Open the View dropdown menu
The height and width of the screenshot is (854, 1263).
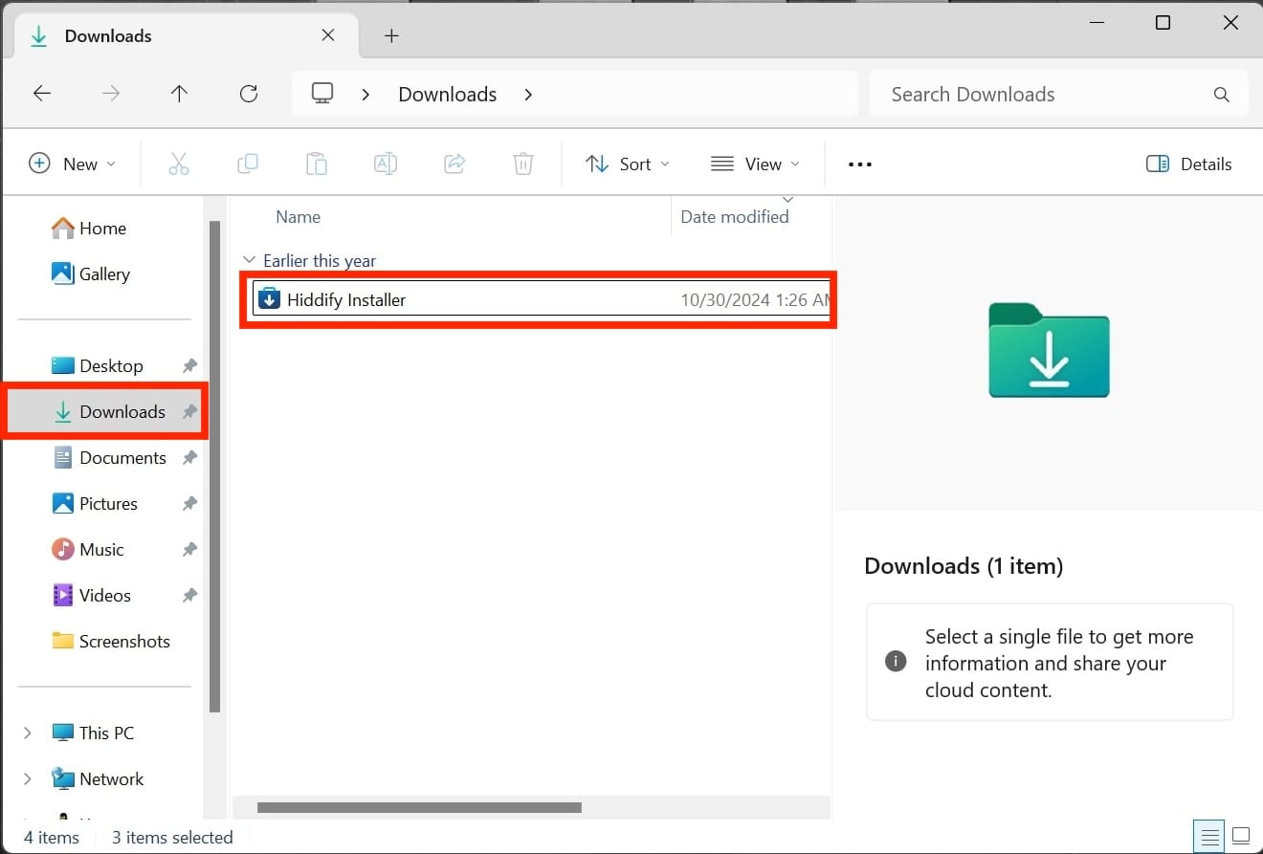coord(755,164)
